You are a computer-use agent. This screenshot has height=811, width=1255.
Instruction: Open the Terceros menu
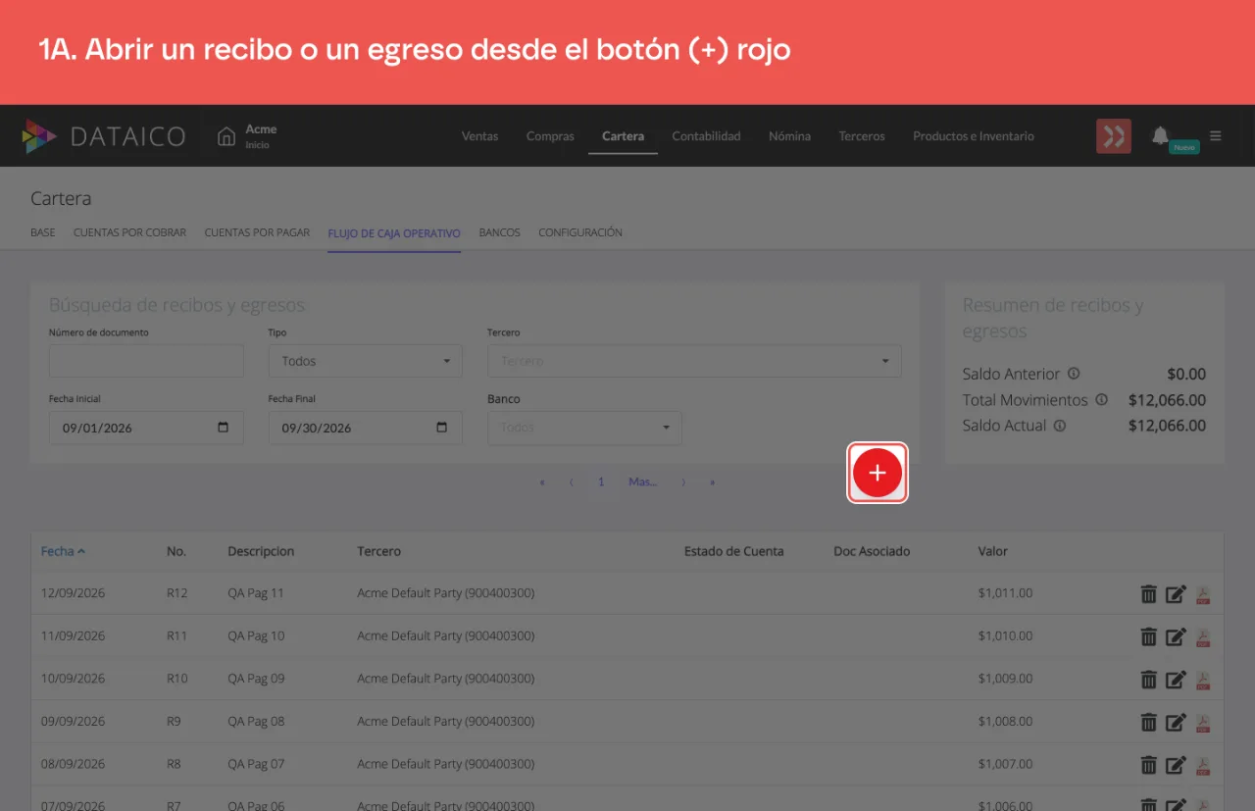tap(862, 136)
